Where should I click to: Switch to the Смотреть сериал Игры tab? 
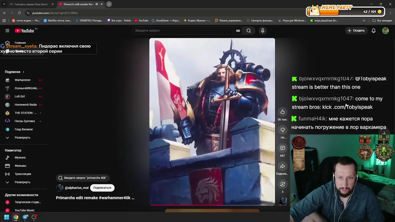point(31,4)
